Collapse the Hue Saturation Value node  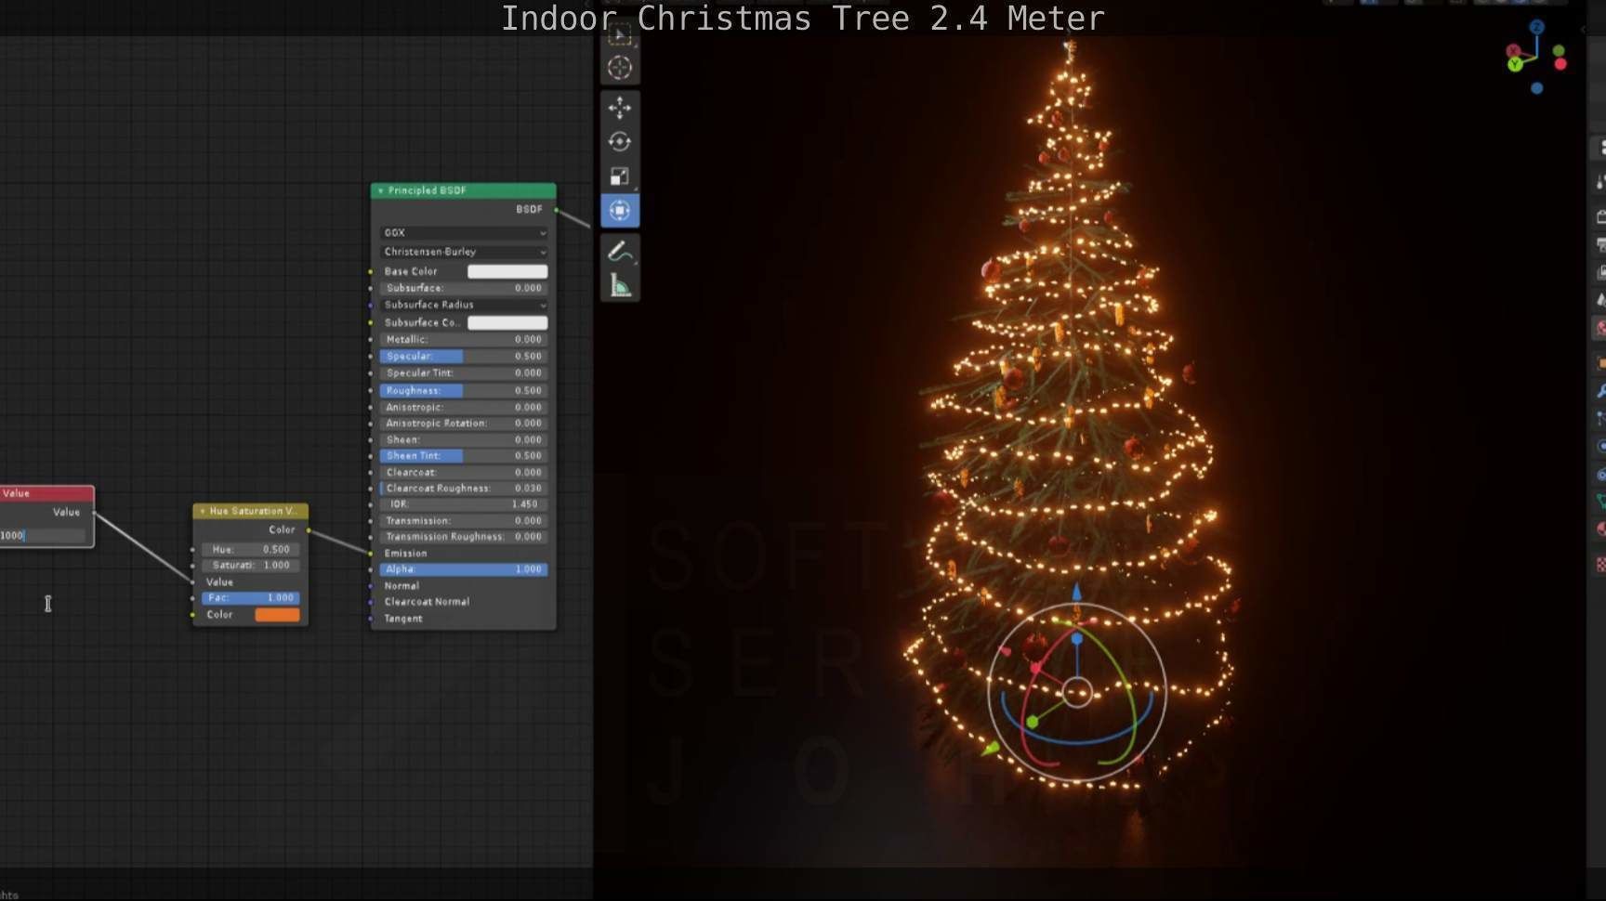(203, 511)
